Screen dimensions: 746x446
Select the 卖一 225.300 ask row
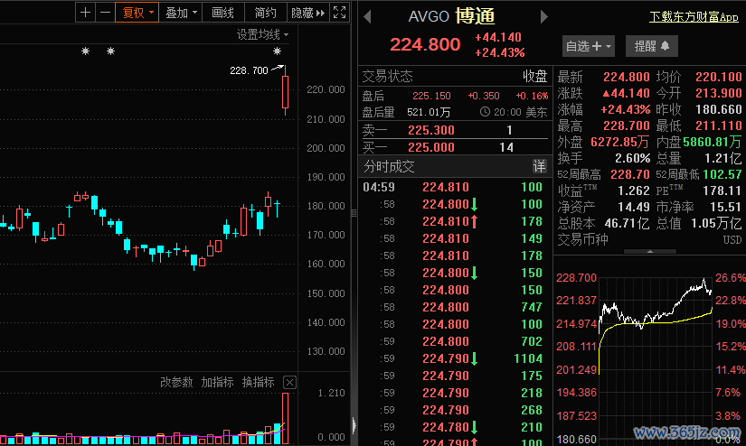click(454, 130)
